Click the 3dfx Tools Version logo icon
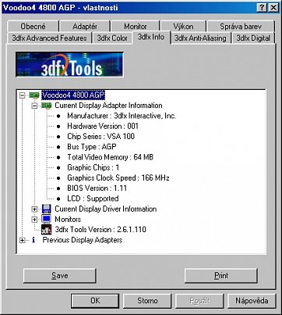This screenshot has width=282, height=315. [46, 230]
